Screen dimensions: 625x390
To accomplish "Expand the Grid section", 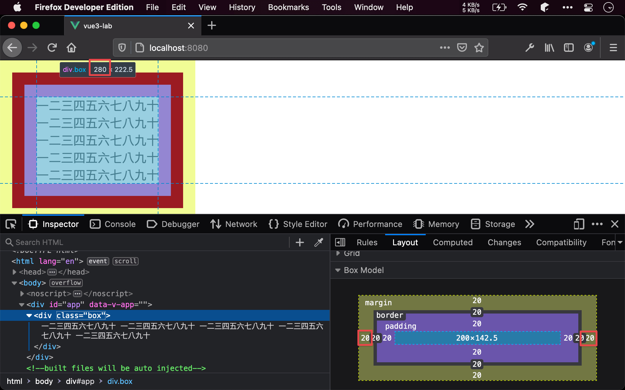I will tap(338, 253).
